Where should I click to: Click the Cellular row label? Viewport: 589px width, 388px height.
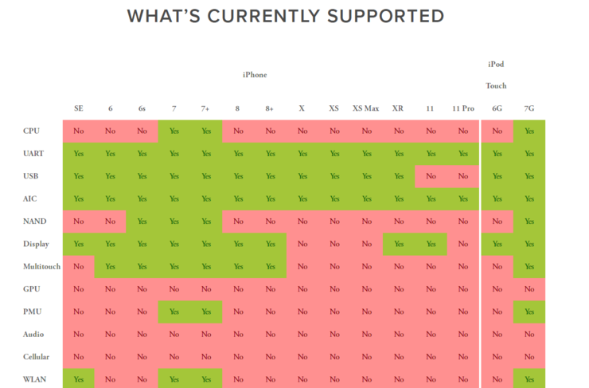click(x=37, y=357)
